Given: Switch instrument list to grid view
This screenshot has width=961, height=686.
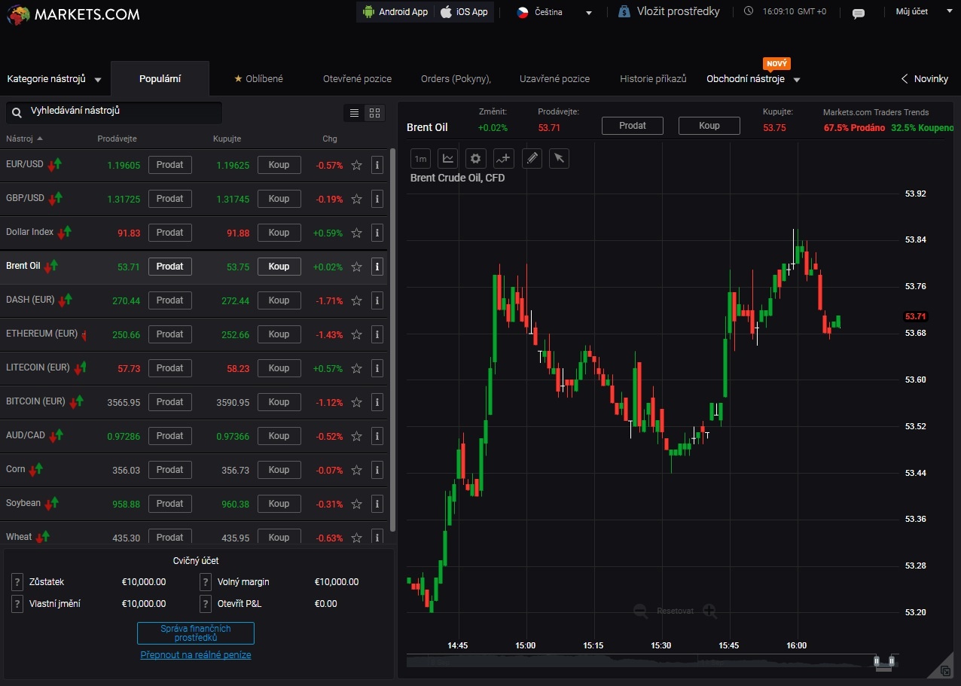Looking at the screenshot, I should pyautogui.click(x=374, y=113).
